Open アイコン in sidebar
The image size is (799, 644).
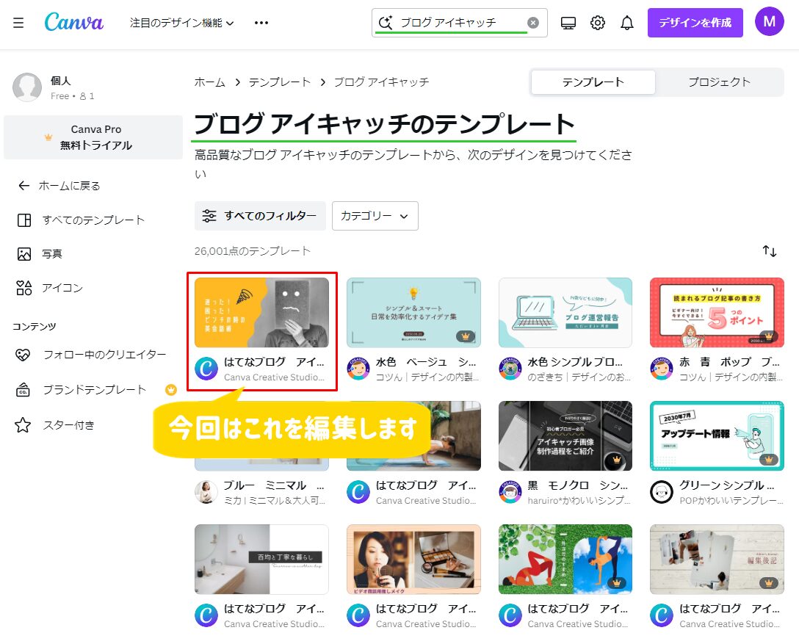click(50, 288)
